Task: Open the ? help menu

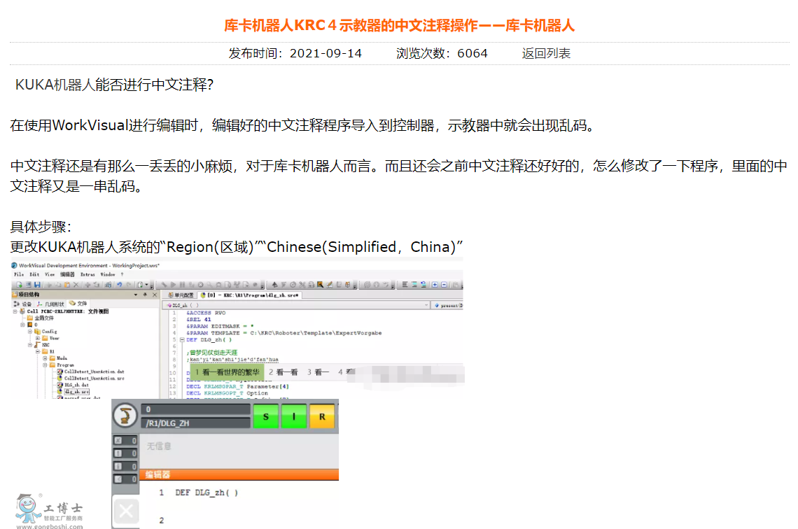Action: tap(122, 274)
